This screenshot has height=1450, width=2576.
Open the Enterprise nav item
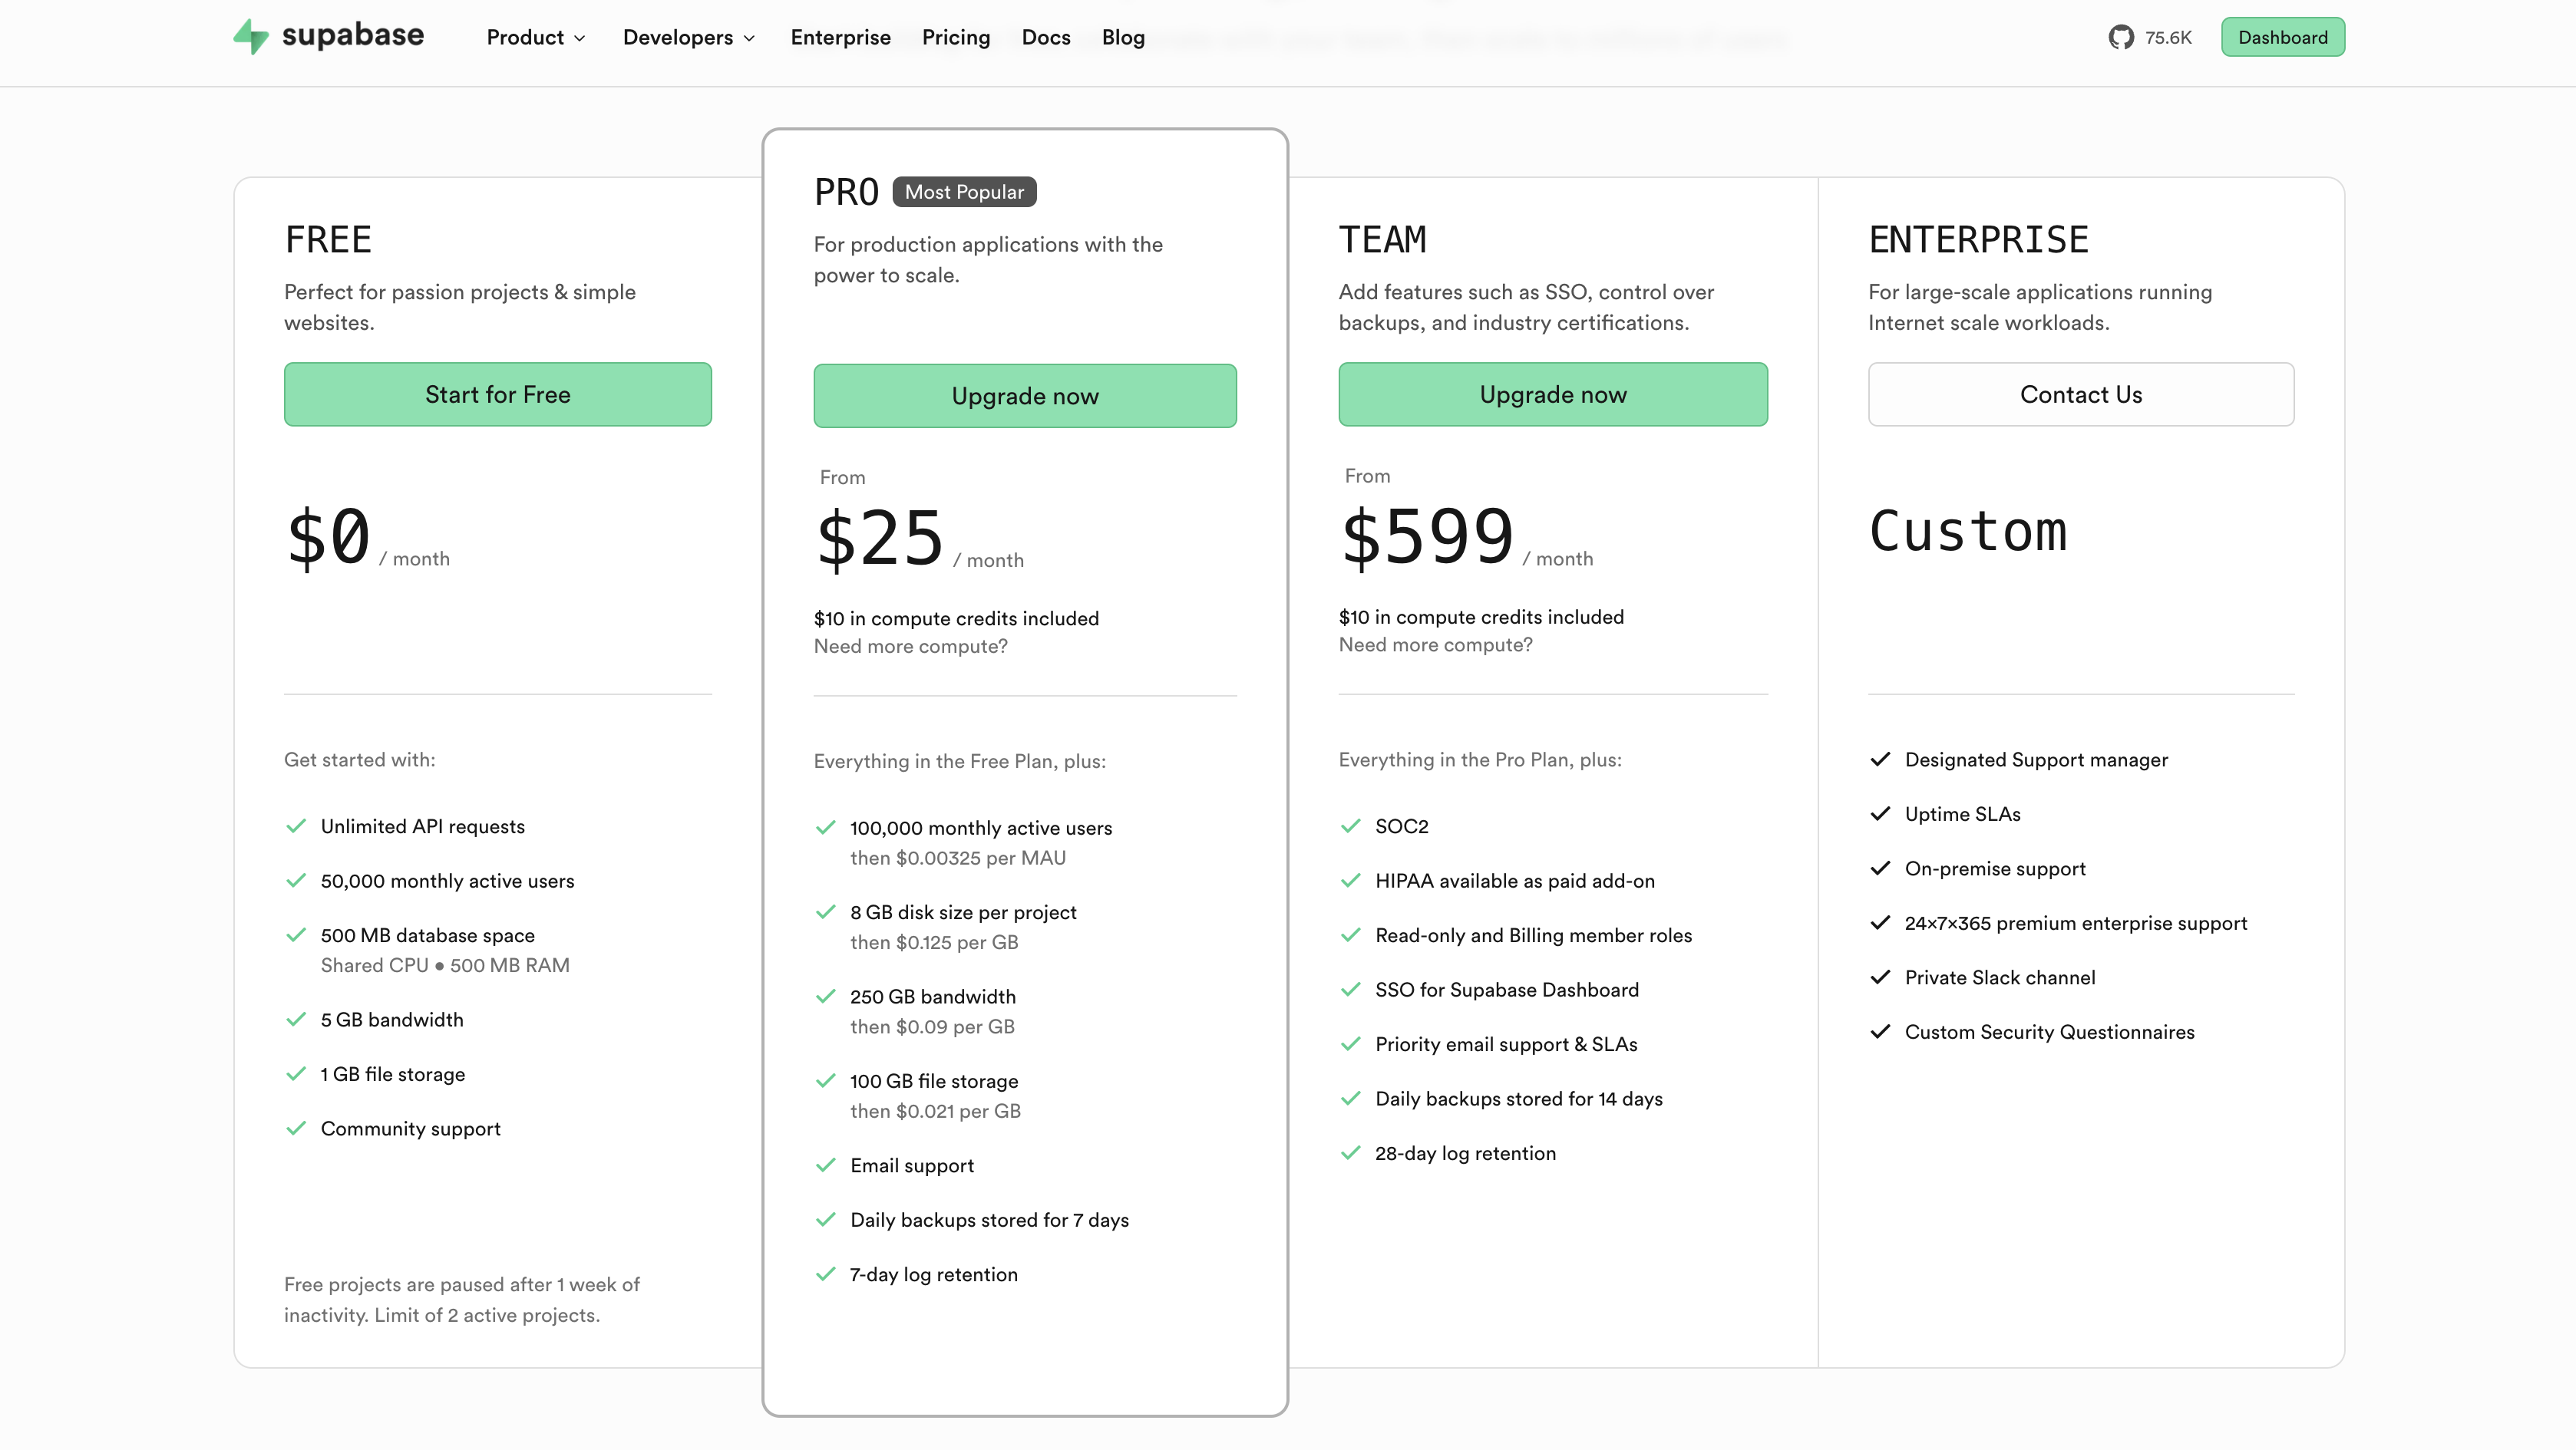840,37
